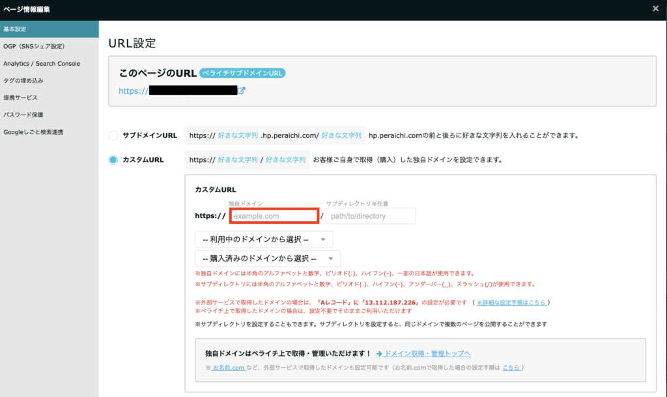Open Googleしごと検索連携 sidebar item
Screen dimensions: 667x397
(33, 132)
